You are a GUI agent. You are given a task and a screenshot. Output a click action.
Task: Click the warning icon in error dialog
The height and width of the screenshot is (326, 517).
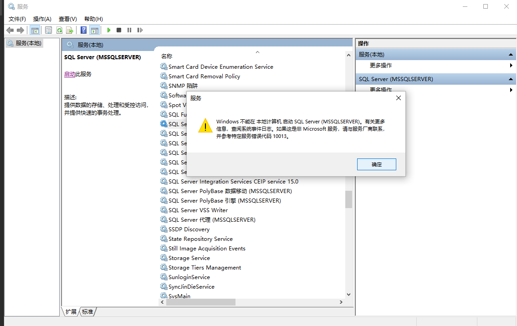(205, 126)
